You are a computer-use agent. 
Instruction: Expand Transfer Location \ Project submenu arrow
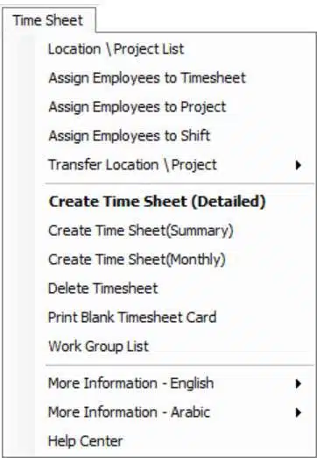[298, 165]
